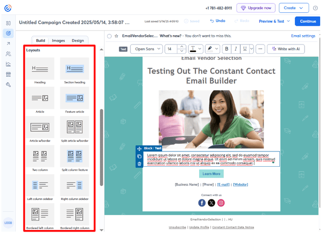This screenshot has width=322, height=234.
Task: Open the highlight color dropdown
Action: (212, 49)
